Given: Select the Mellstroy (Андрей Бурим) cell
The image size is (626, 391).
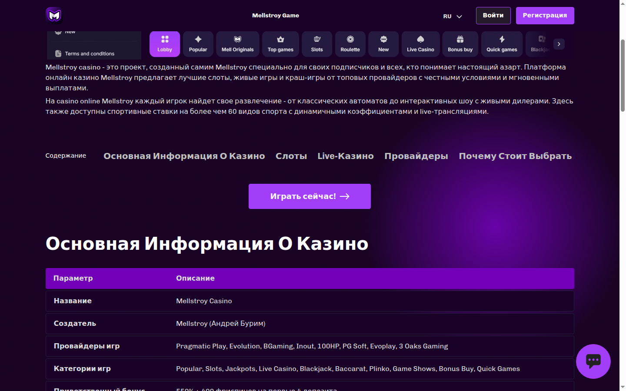Looking at the screenshot, I should click(x=221, y=324).
